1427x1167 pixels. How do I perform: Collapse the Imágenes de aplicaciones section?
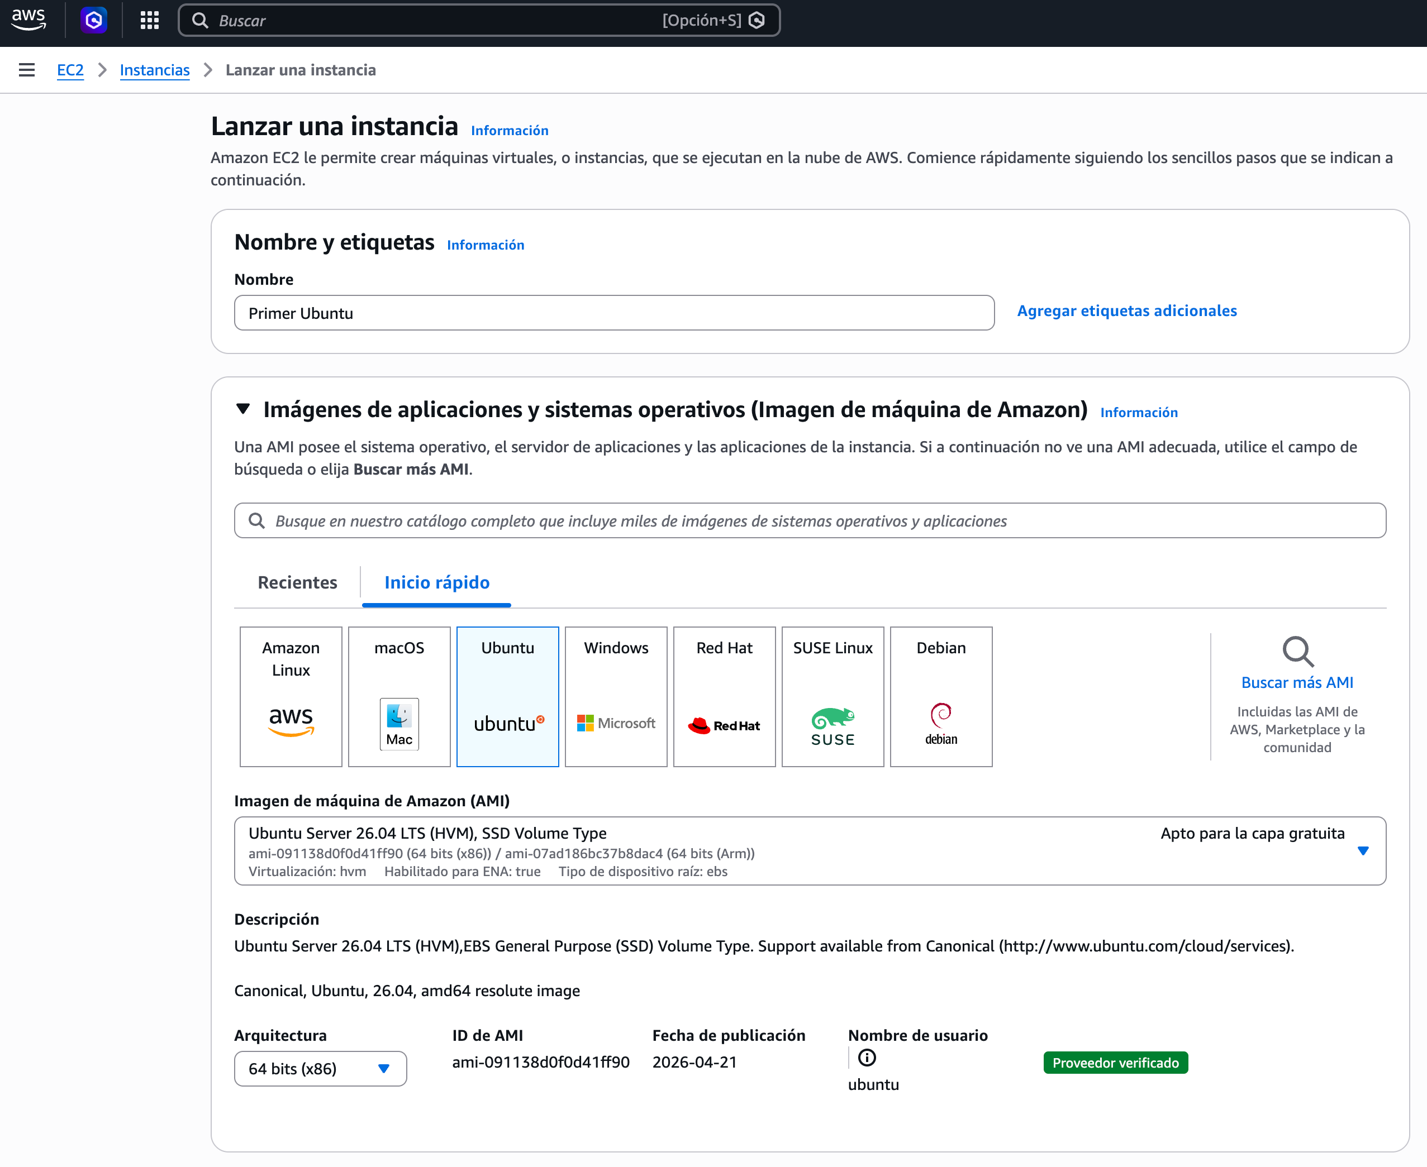coord(244,409)
